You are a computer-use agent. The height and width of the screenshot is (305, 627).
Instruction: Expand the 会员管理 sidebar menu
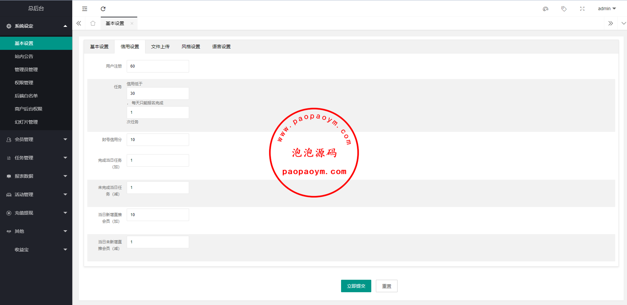(36, 139)
